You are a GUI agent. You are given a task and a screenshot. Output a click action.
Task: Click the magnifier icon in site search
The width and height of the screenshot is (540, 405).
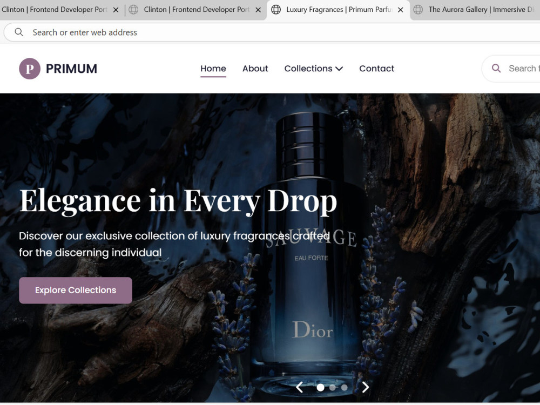pyautogui.click(x=496, y=68)
